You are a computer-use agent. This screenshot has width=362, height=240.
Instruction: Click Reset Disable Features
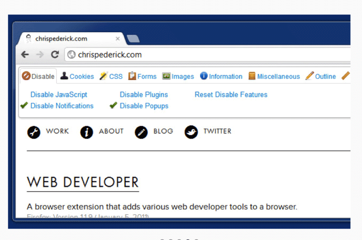coord(231,95)
